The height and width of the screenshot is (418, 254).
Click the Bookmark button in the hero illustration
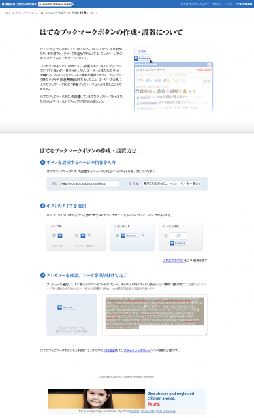coord(142,58)
